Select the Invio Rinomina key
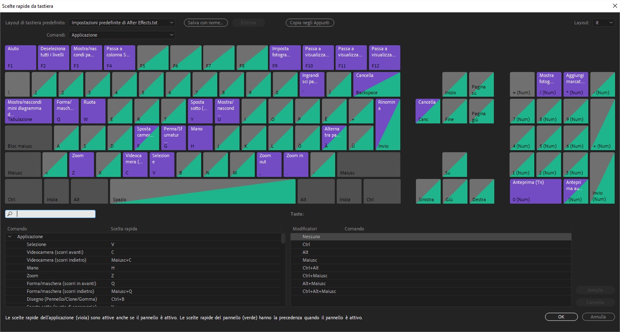 [388, 124]
